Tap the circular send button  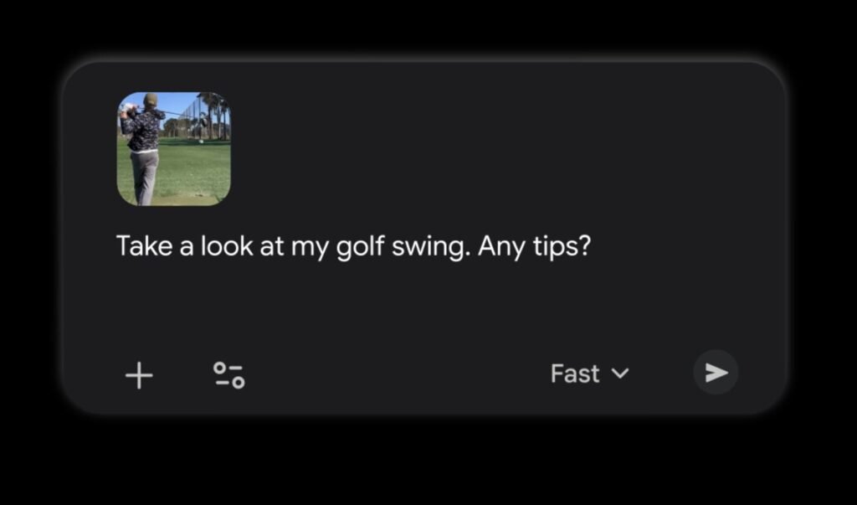point(716,373)
